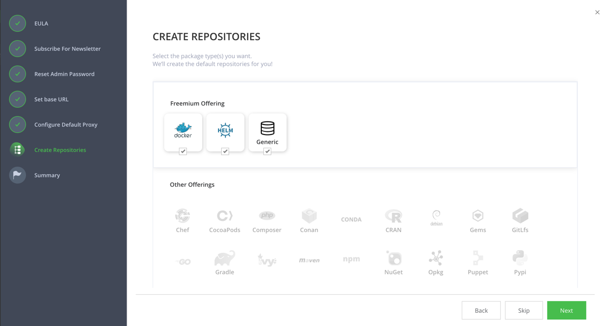Choose the Pypi offering icon
This screenshot has height=326, width=608.
(520, 258)
